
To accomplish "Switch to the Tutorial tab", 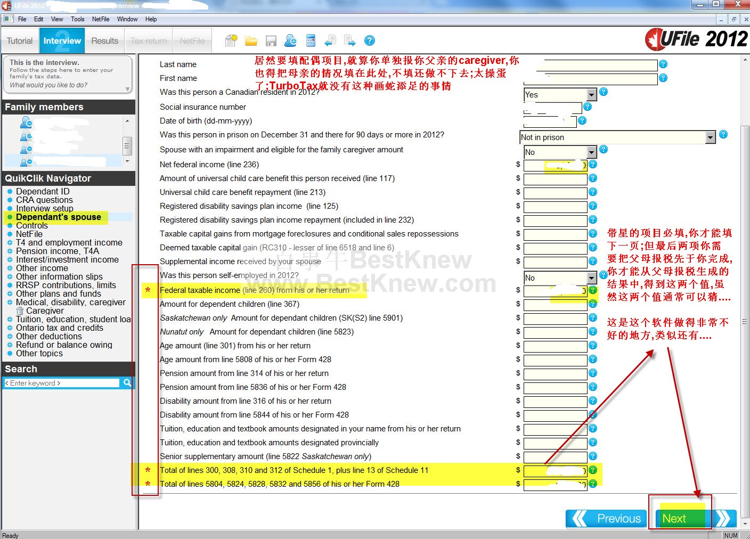I will [20, 40].
